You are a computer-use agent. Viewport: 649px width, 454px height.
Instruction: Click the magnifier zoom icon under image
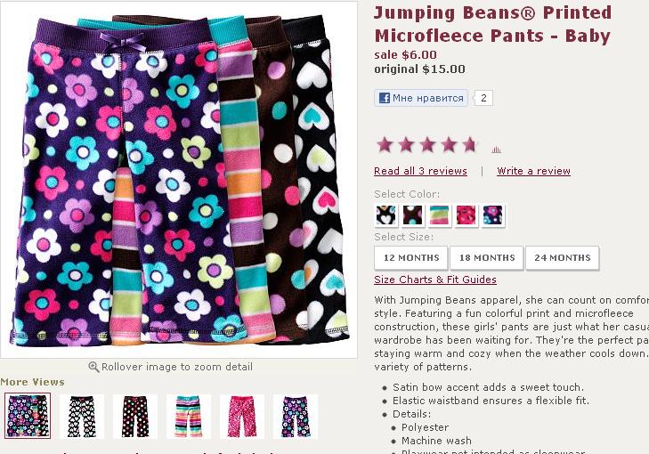tap(93, 367)
